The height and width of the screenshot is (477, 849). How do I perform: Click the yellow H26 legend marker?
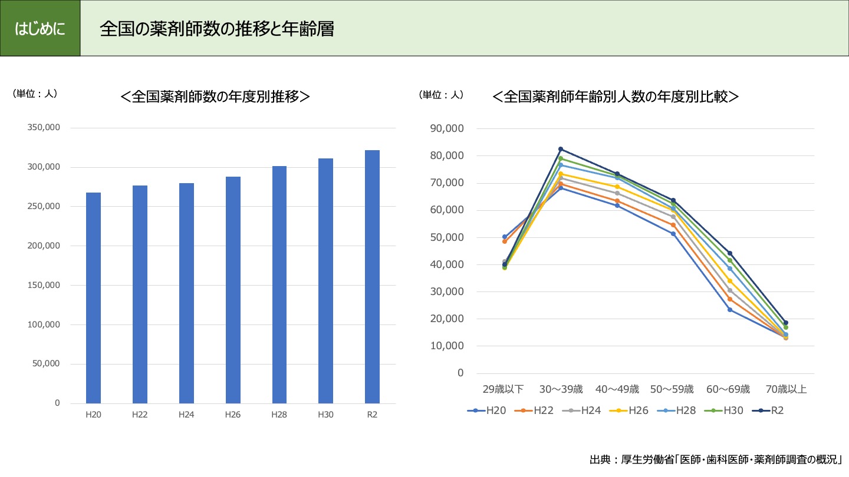coord(618,410)
